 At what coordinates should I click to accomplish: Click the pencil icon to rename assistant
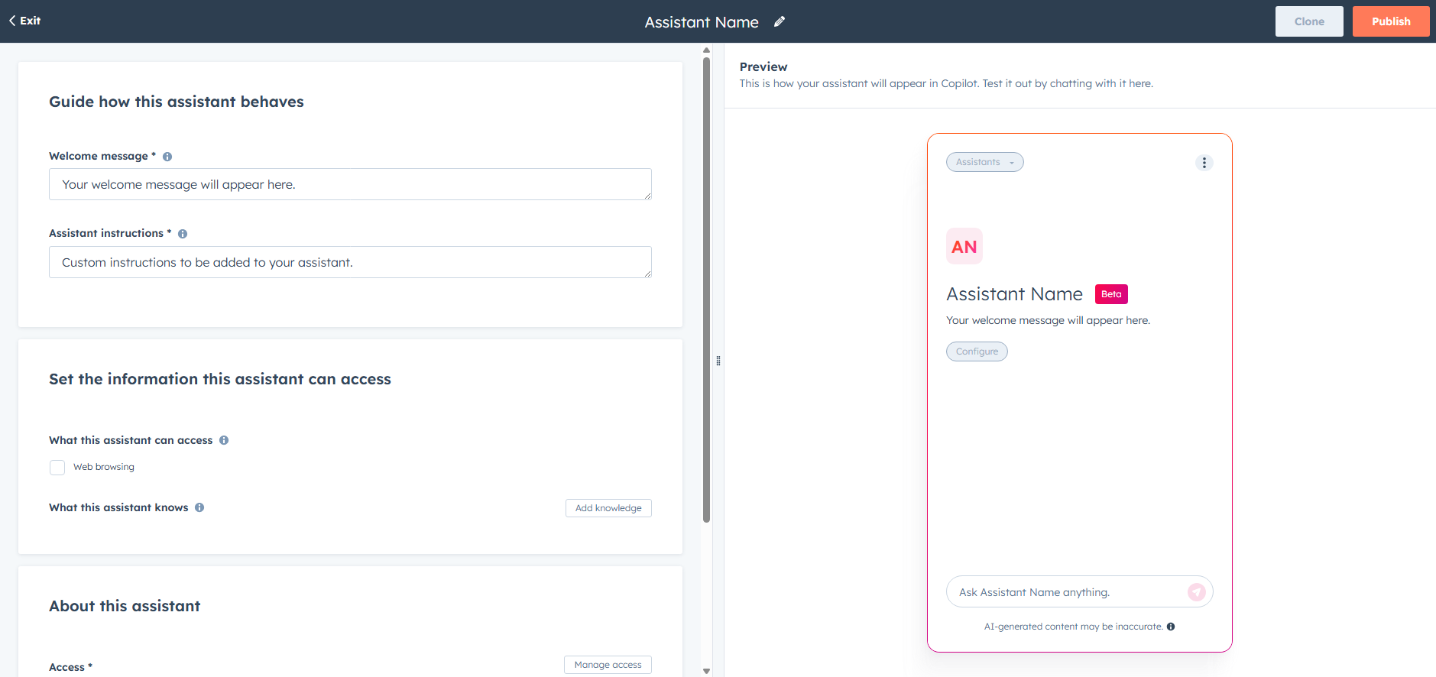click(x=780, y=21)
